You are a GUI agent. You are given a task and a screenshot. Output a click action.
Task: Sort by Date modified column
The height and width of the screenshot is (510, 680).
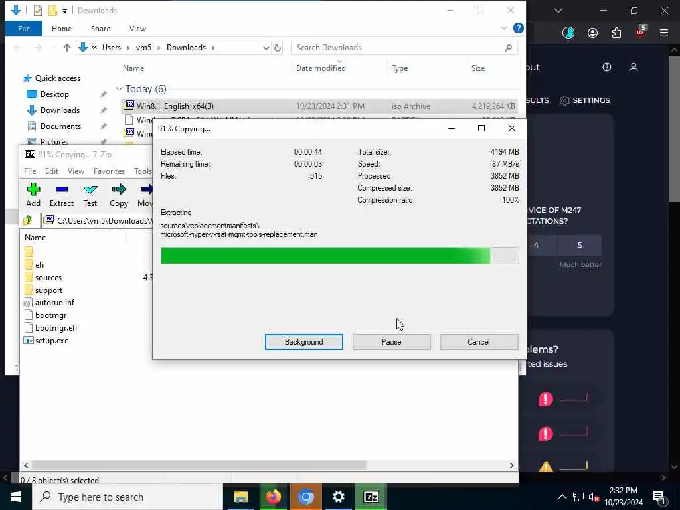(x=321, y=68)
